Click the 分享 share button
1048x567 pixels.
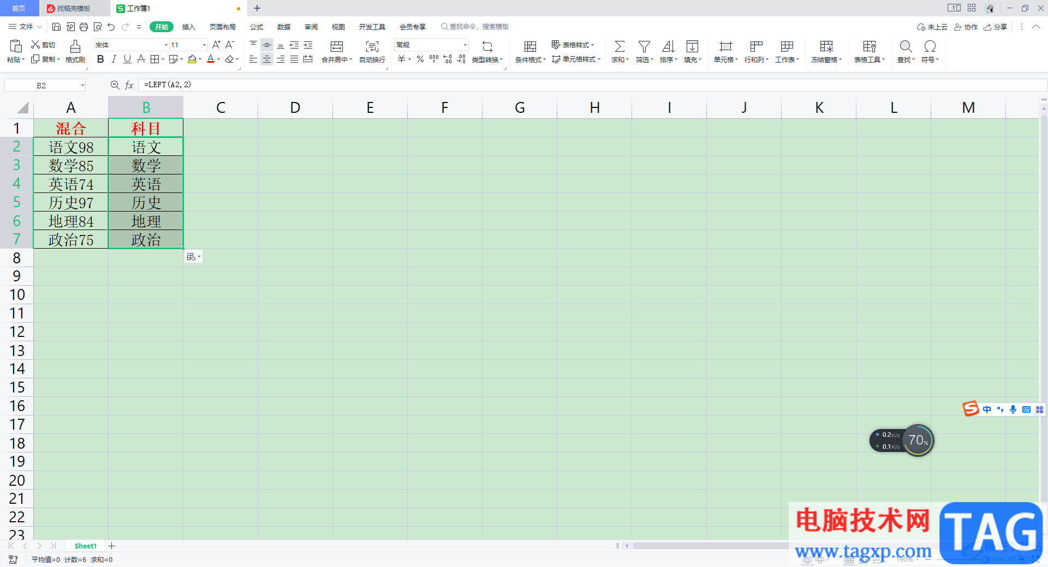click(996, 27)
